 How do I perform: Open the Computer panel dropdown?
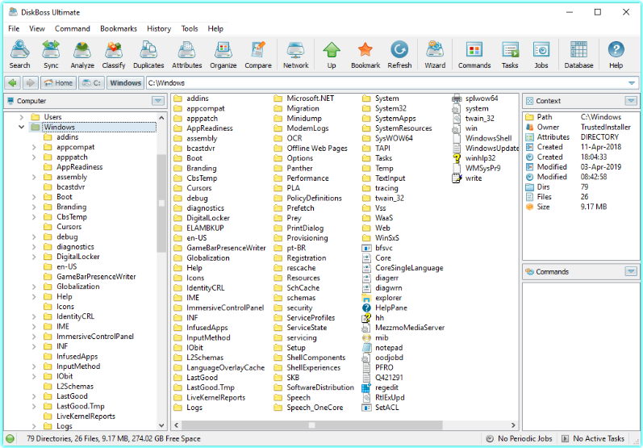157,101
